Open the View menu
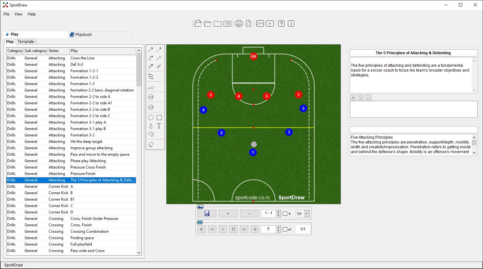Image resolution: width=483 pixels, height=269 pixels. tap(19, 14)
